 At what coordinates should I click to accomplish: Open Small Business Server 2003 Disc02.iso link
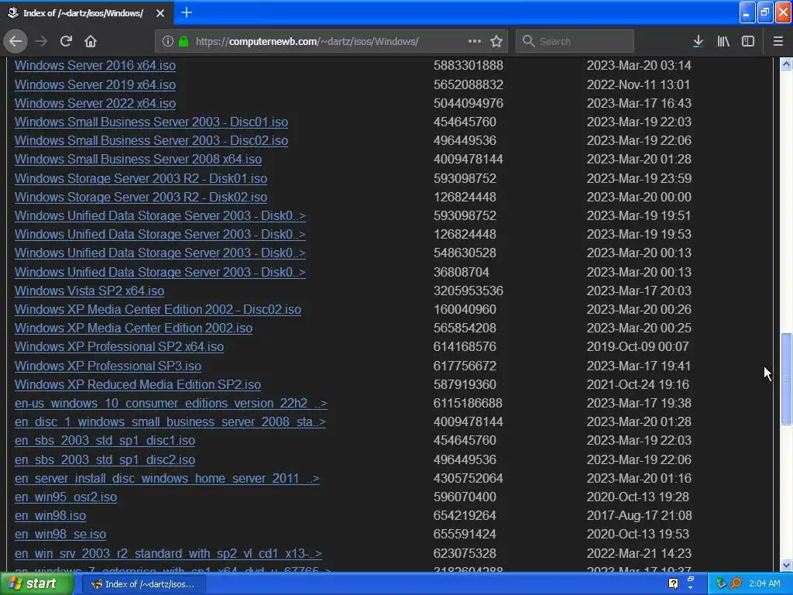click(x=151, y=141)
